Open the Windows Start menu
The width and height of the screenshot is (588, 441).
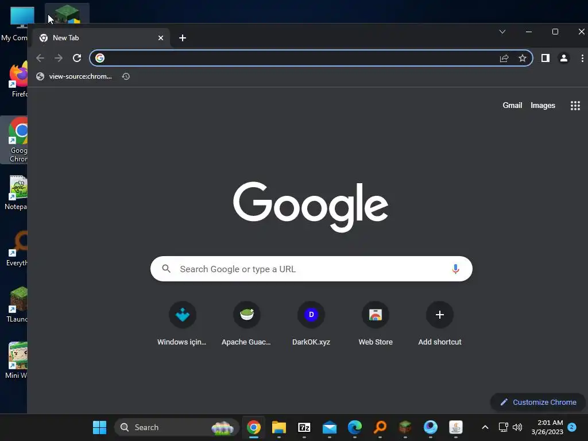[x=99, y=427]
